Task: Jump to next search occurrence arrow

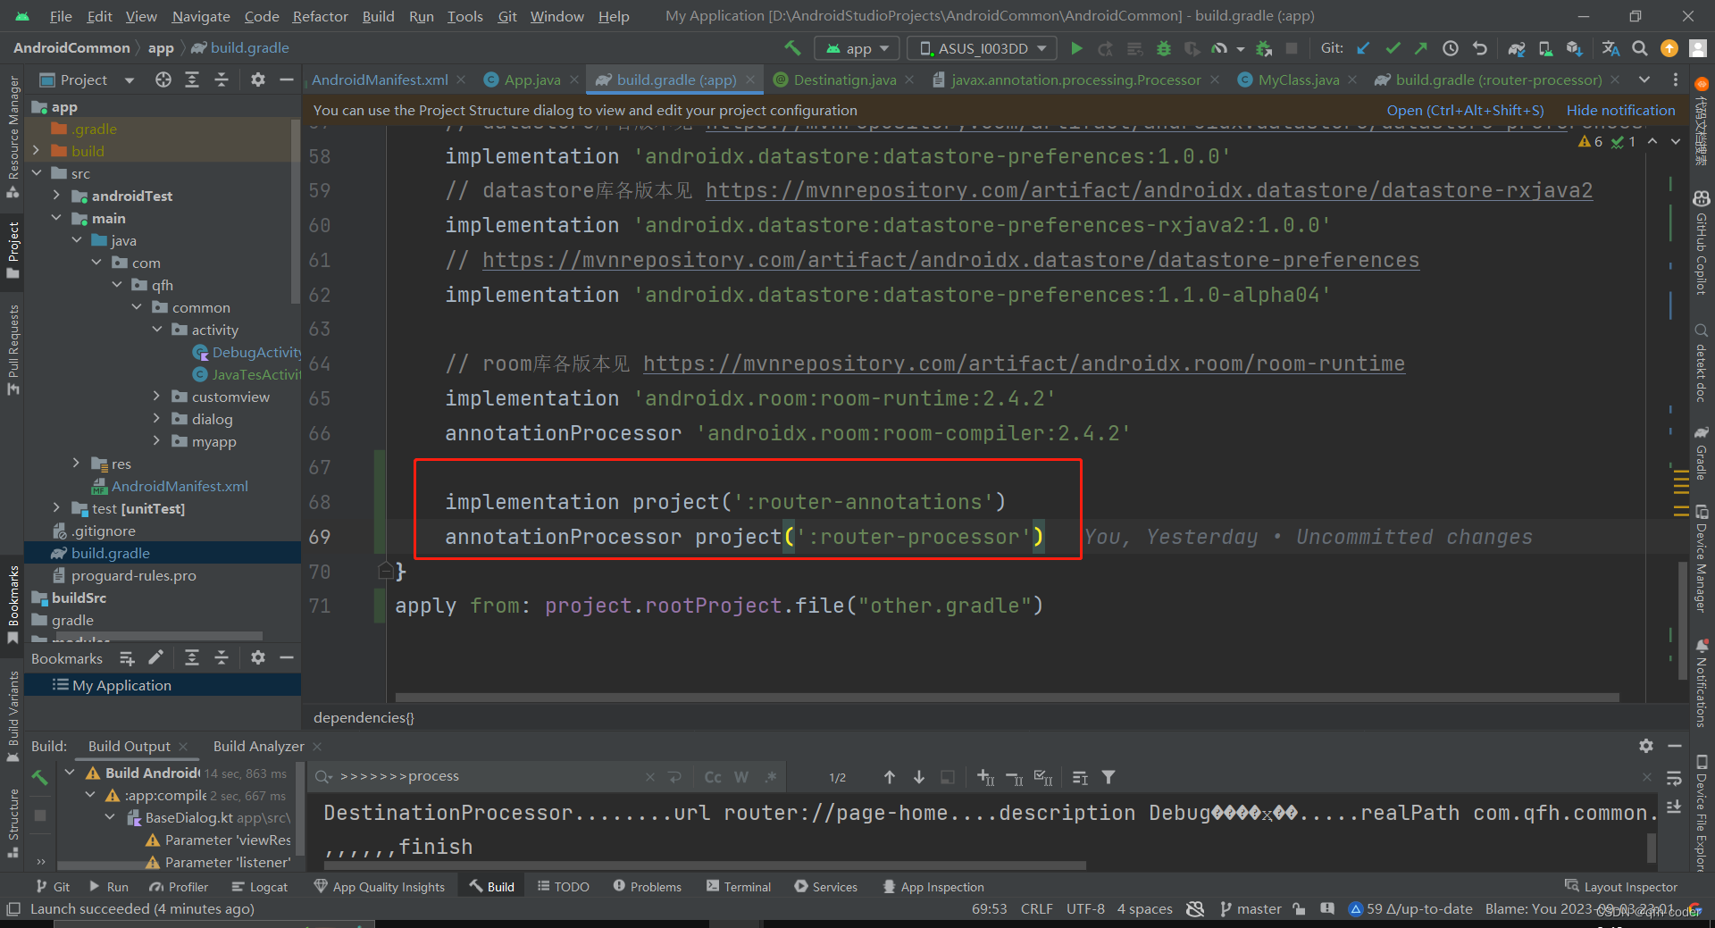Action: tap(918, 777)
